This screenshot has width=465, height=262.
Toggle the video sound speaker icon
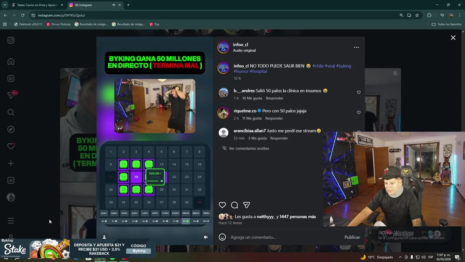(206, 237)
